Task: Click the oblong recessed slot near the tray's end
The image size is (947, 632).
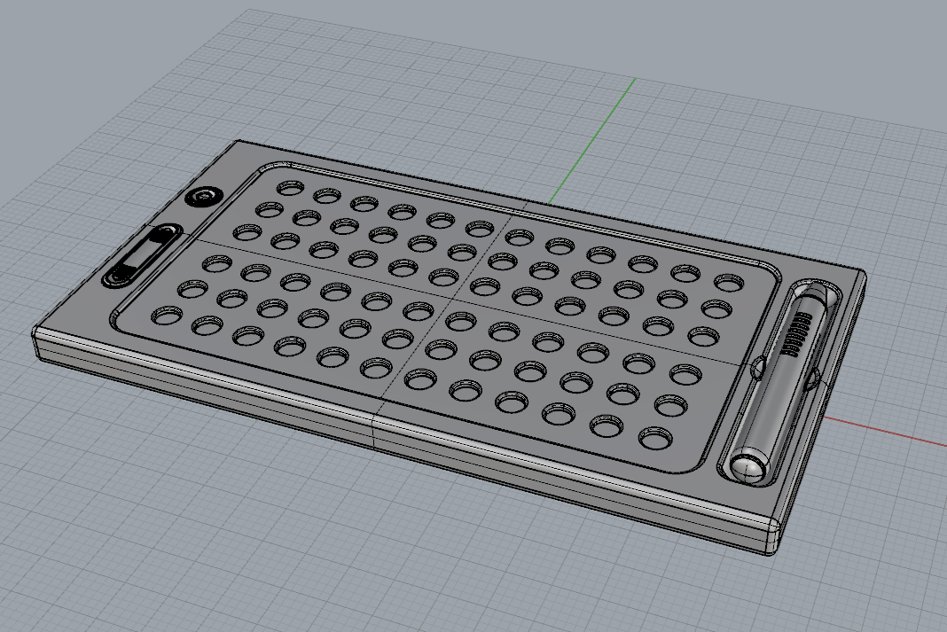Action: click(x=142, y=255)
